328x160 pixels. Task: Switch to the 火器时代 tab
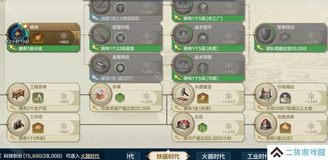(x=214, y=156)
